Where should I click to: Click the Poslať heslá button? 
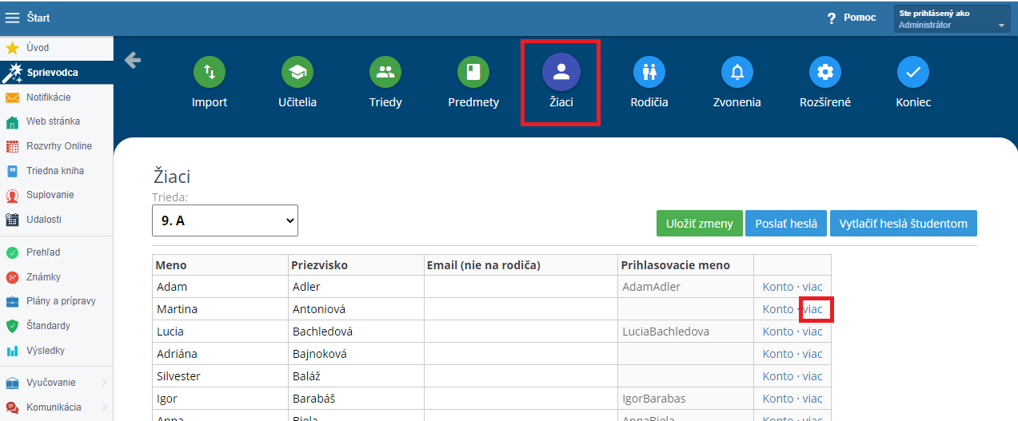pyautogui.click(x=786, y=224)
